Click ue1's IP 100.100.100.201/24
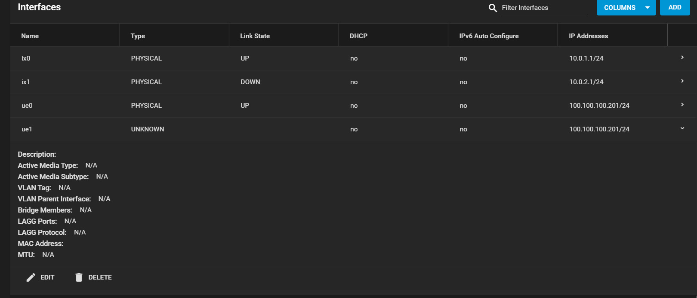 tap(599, 129)
